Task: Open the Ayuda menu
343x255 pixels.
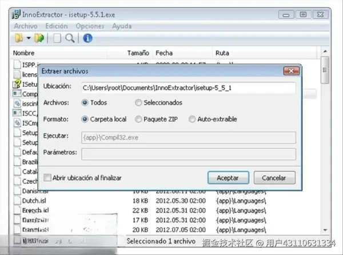Action: click(122, 26)
